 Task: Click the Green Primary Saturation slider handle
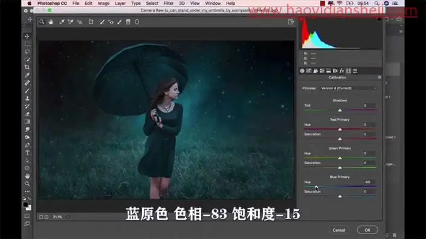tap(340, 168)
